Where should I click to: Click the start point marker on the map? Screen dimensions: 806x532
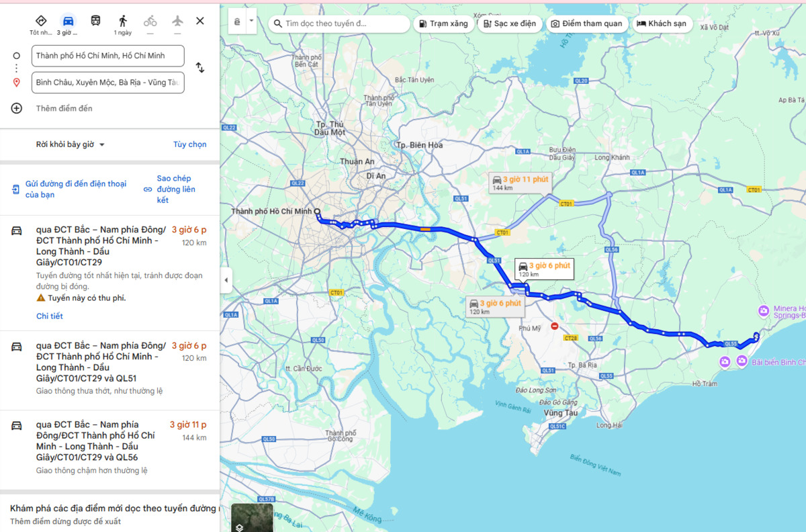pyautogui.click(x=317, y=211)
